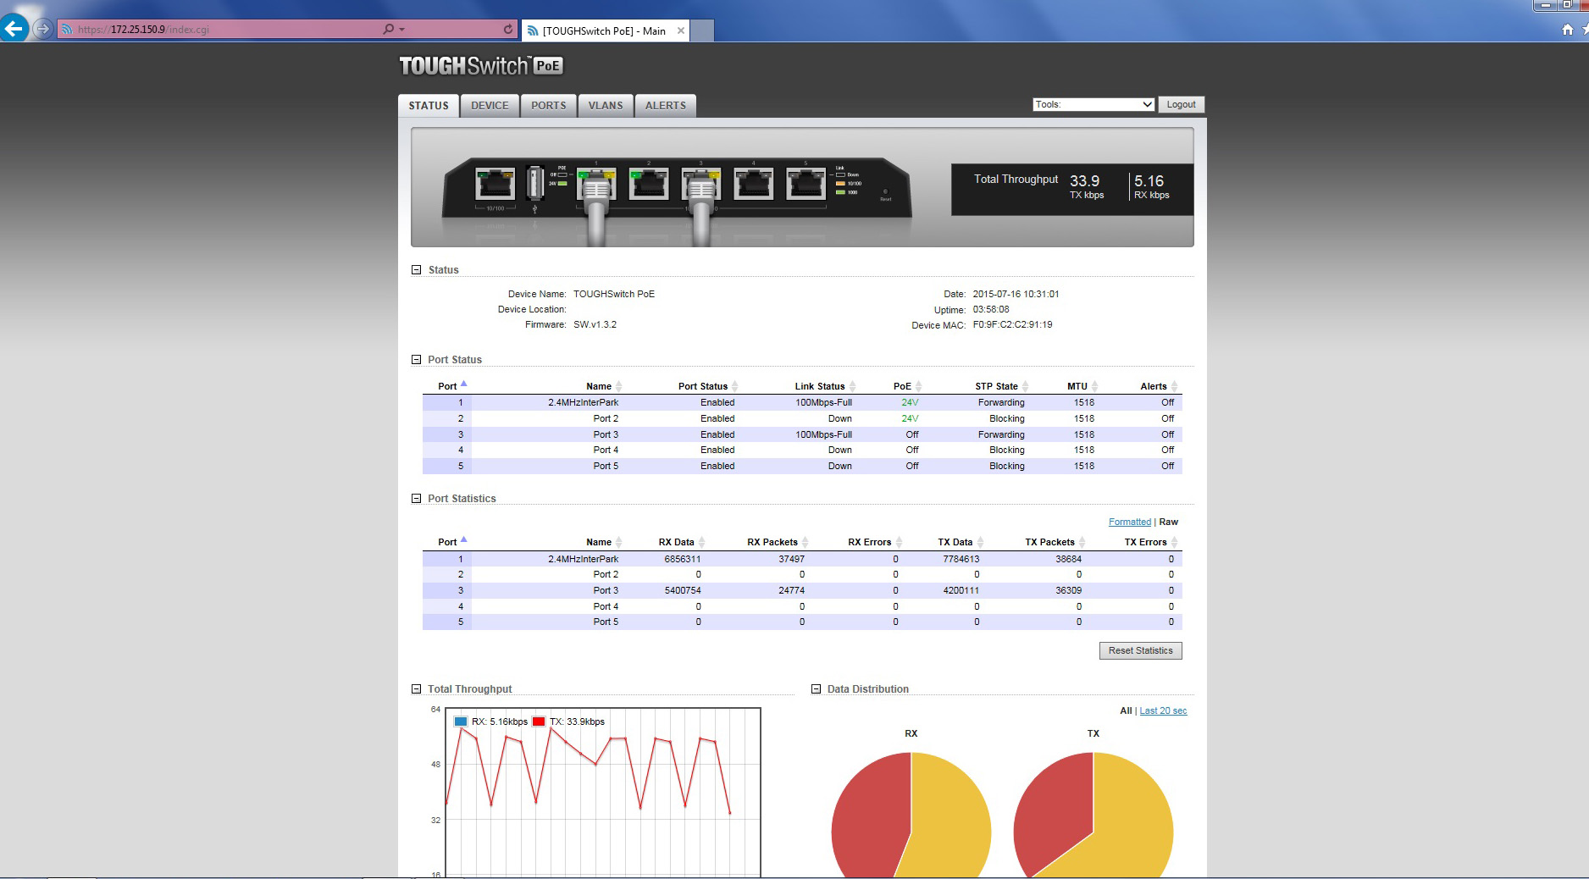This screenshot has width=1589, height=879.
Task: Collapse the Total Throughput section
Action: 416,689
